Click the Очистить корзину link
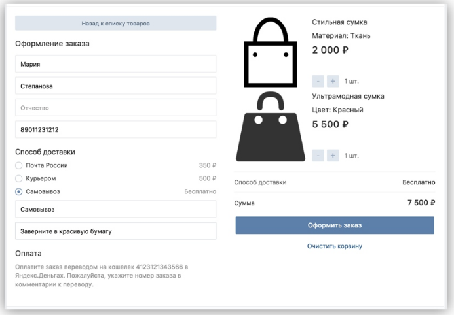 click(x=335, y=246)
